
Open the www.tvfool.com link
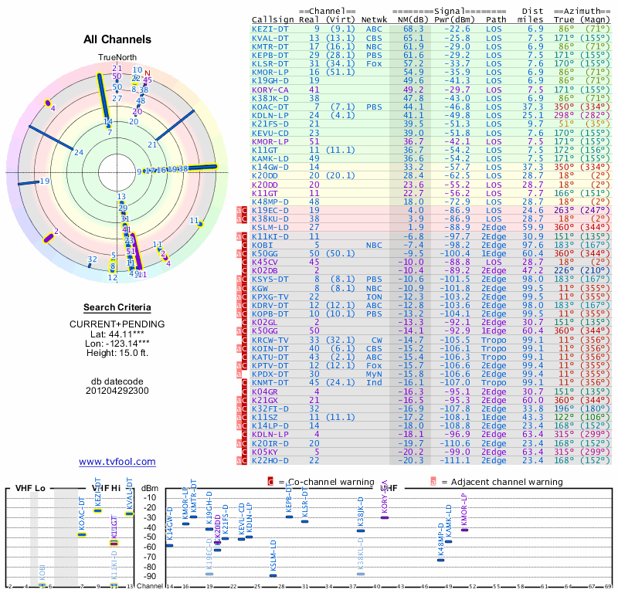pyautogui.click(x=117, y=462)
